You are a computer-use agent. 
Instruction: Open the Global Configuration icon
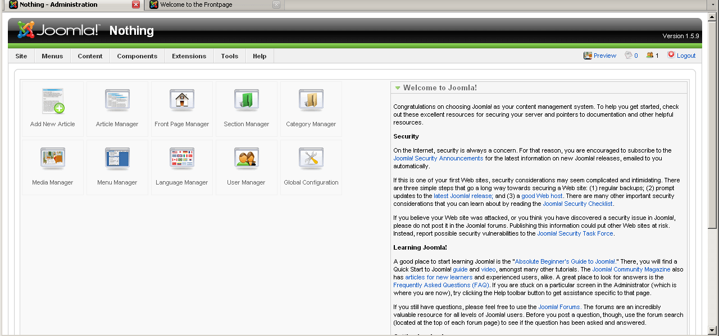[x=311, y=167]
